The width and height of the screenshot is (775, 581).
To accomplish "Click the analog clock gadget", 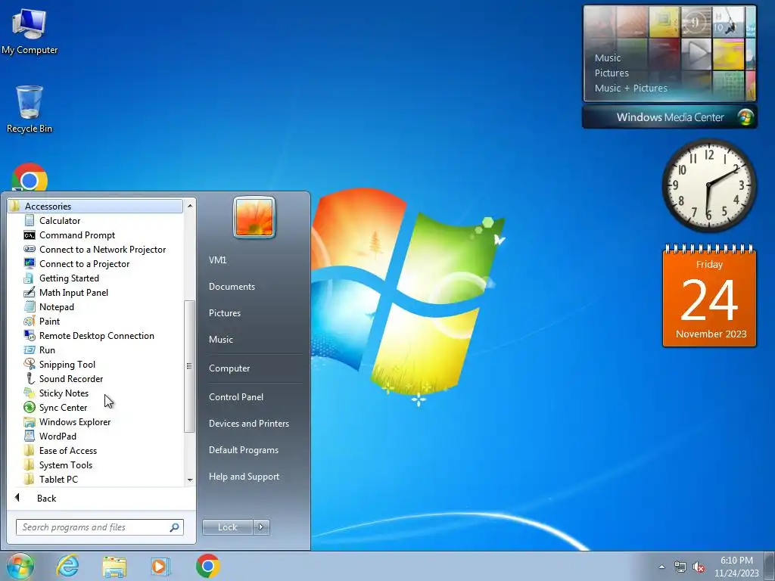I will [709, 185].
